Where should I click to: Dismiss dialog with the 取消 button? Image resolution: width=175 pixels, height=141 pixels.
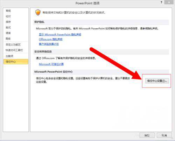pyautogui.click(x=164, y=135)
